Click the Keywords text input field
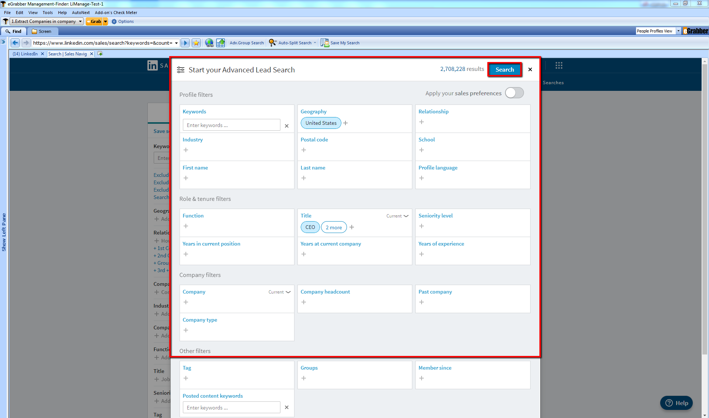The height and width of the screenshot is (418, 709). click(x=232, y=125)
